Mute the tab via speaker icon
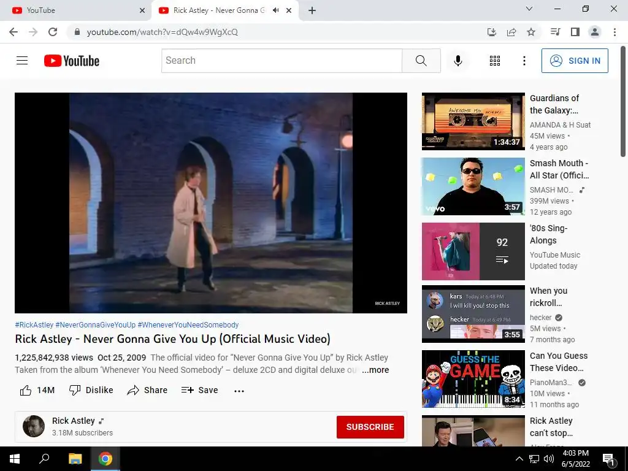Image resolution: width=628 pixels, height=471 pixels. [275, 10]
